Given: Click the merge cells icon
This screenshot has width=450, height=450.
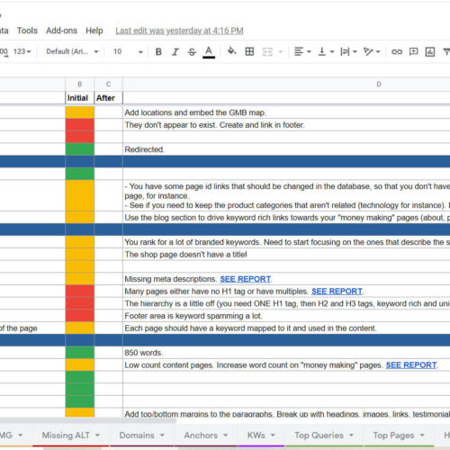Looking at the screenshot, I should point(267,52).
